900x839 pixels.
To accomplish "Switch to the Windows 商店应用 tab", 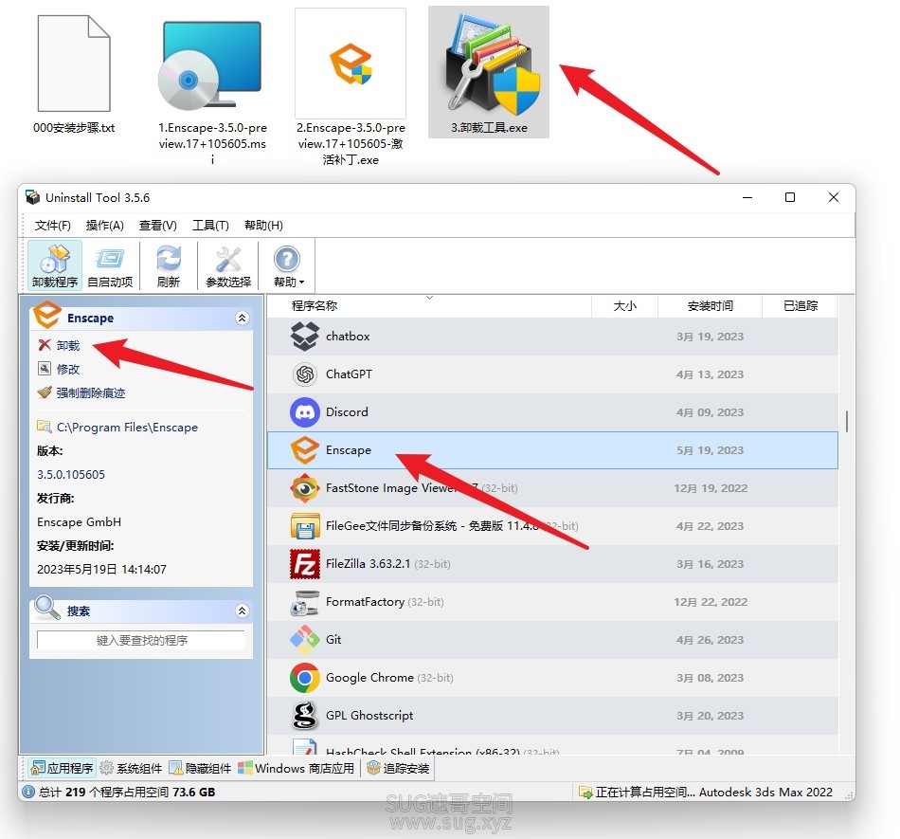I will 297,768.
